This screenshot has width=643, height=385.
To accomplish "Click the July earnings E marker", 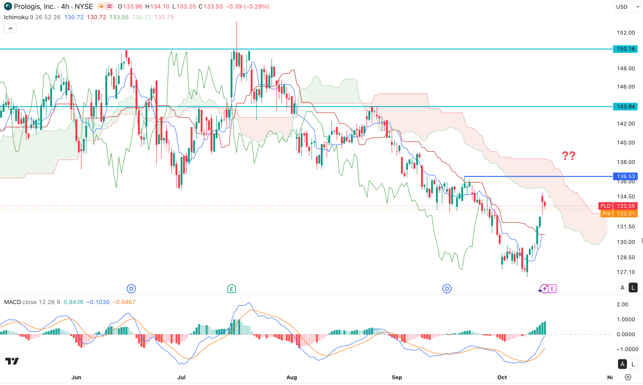I will 231,288.
